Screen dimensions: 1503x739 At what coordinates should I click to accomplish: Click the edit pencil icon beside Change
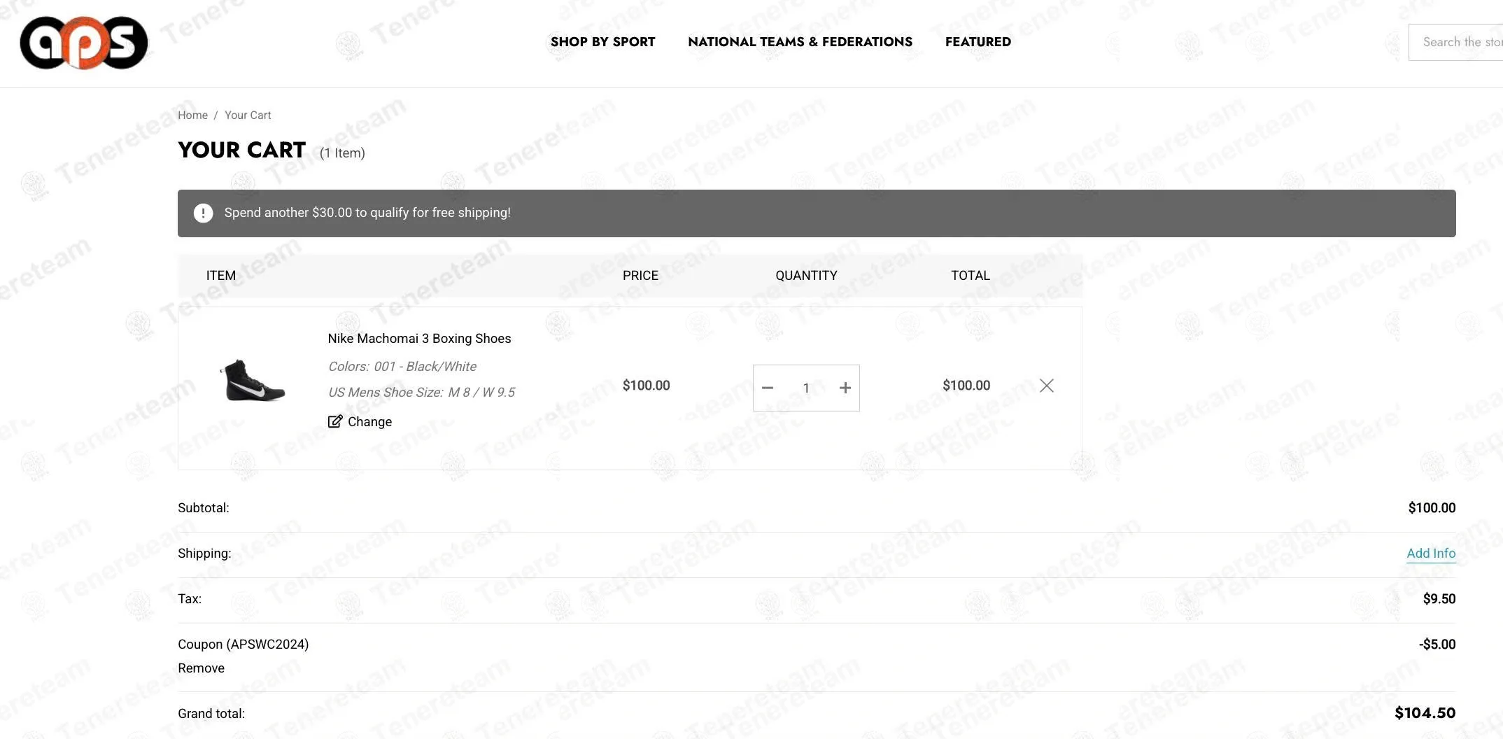335,421
